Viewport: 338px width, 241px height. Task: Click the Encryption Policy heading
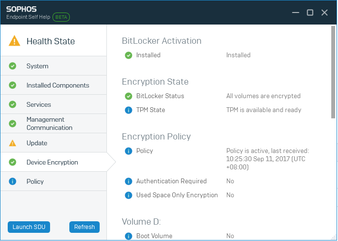pos(156,137)
